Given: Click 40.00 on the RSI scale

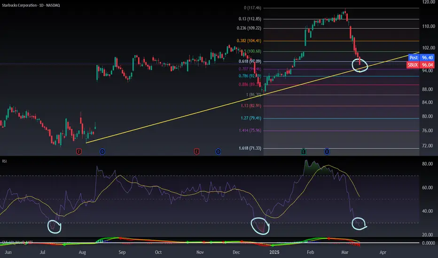Looking at the screenshot, I should [427, 211].
